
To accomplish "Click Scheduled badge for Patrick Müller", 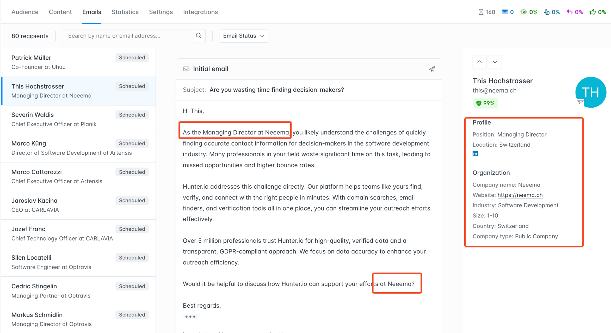I will (132, 58).
